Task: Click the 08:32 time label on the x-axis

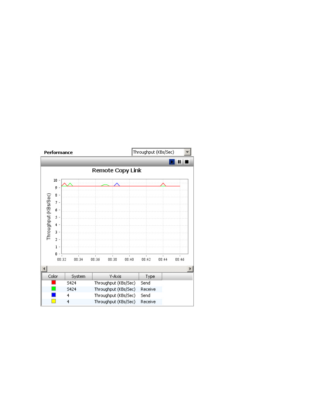Action: coord(62,260)
